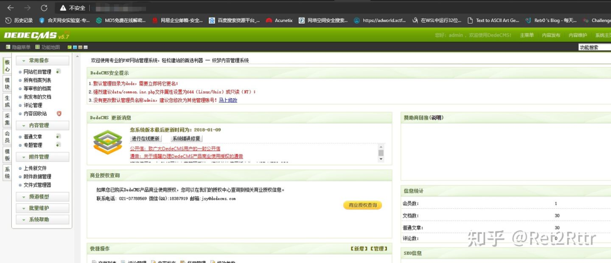Expand the 系统帮助 menu section
This screenshot has height=263, width=611.
pos(42,220)
